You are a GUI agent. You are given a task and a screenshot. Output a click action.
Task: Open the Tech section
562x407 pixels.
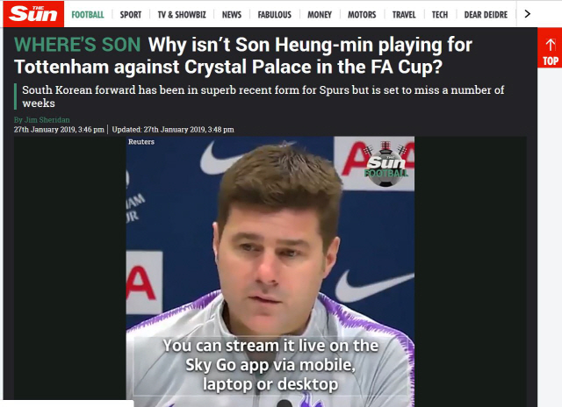(440, 15)
